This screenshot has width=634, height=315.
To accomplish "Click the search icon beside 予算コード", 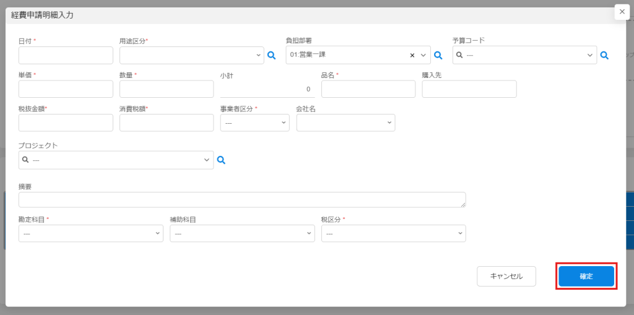I will (604, 56).
